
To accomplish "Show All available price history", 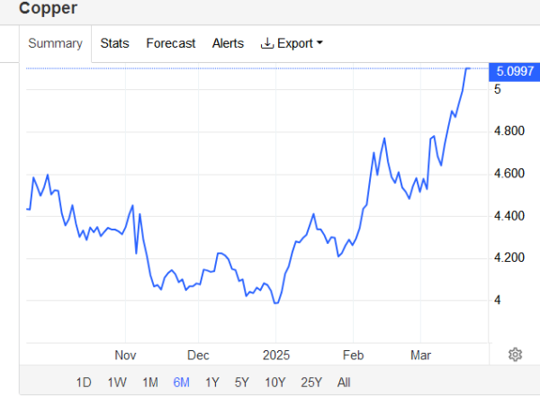I will pyautogui.click(x=344, y=382).
